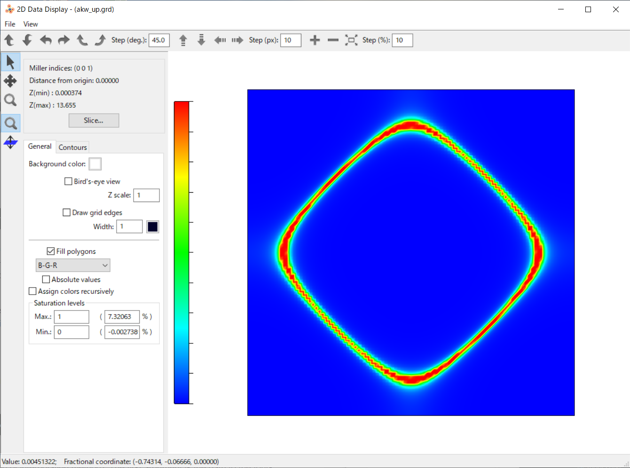Select the General tab
This screenshot has height=468, width=630.
tap(40, 147)
